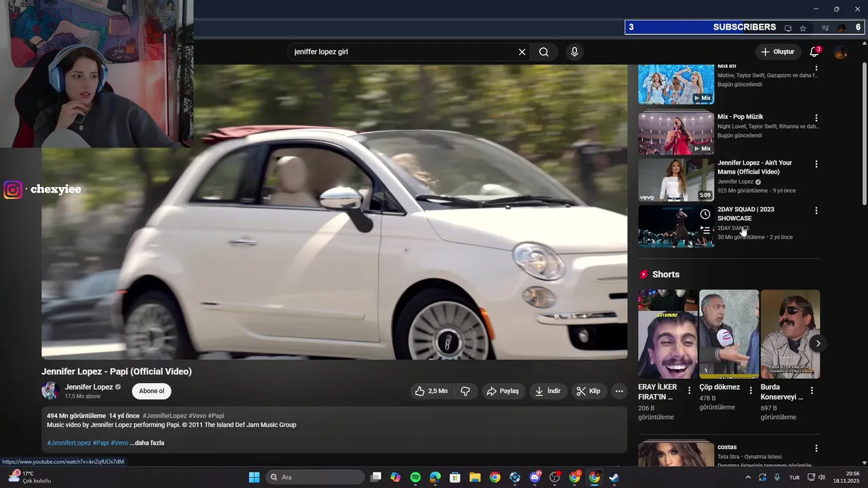Click the #JenniferLopez hashtag in description body
The width and height of the screenshot is (868, 488).
(69, 443)
